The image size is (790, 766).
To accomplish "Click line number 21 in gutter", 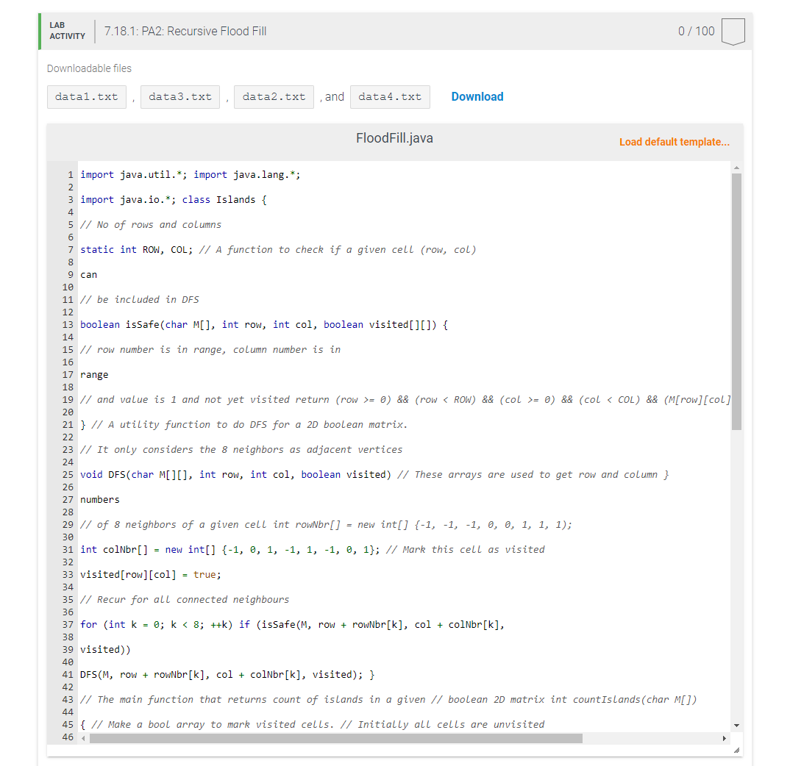I will coord(68,425).
